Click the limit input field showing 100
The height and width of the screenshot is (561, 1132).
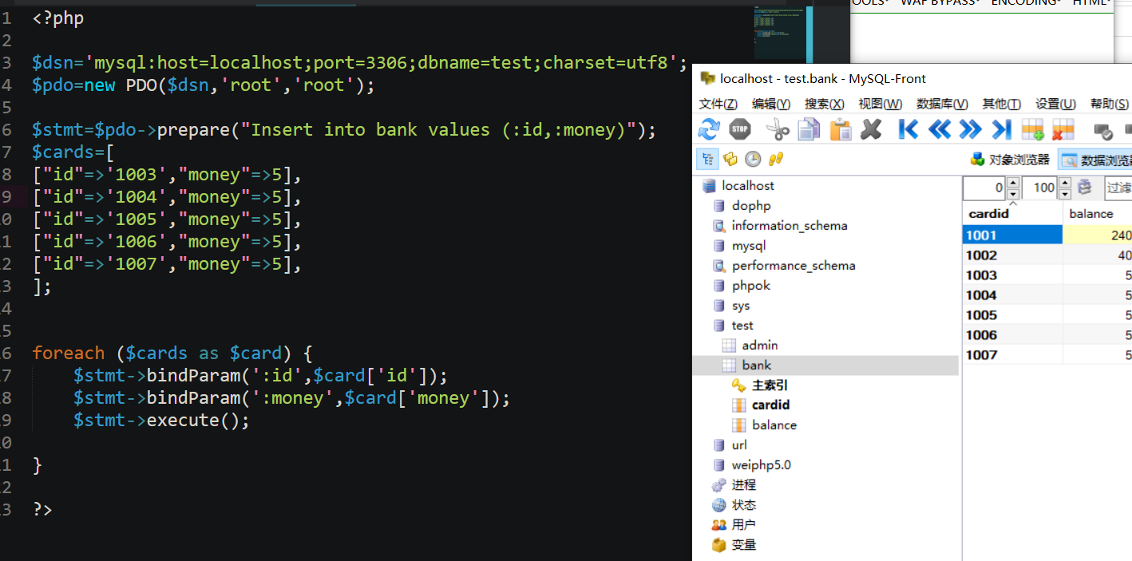pyautogui.click(x=1040, y=188)
